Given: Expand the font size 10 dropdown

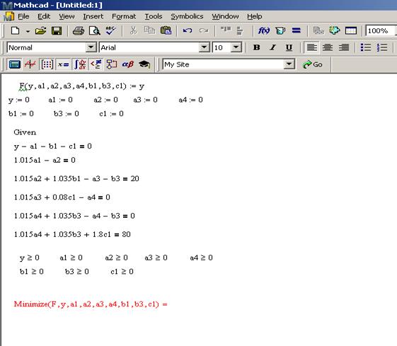Looking at the screenshot, I should [x=236, y=47].
